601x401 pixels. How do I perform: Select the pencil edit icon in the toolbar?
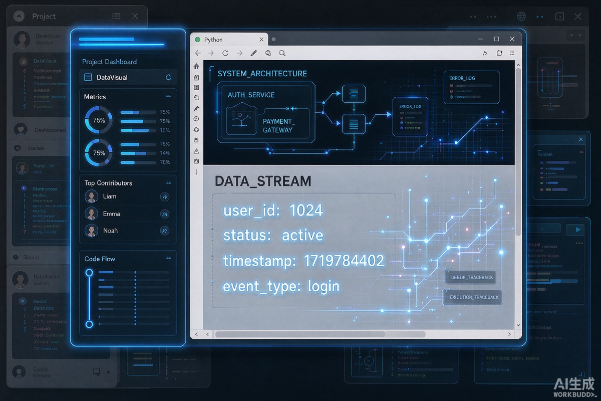(x=253, y=53)
